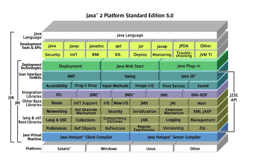The height and width of the screenshot is (164, 265).
Task: Select the JNDI block
Action: click(129, 95)
